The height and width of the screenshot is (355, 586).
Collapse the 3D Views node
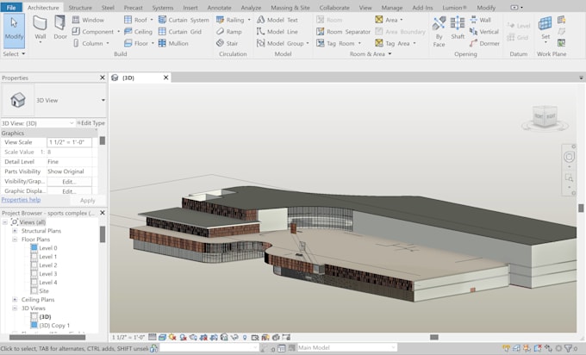coord(15,308)
